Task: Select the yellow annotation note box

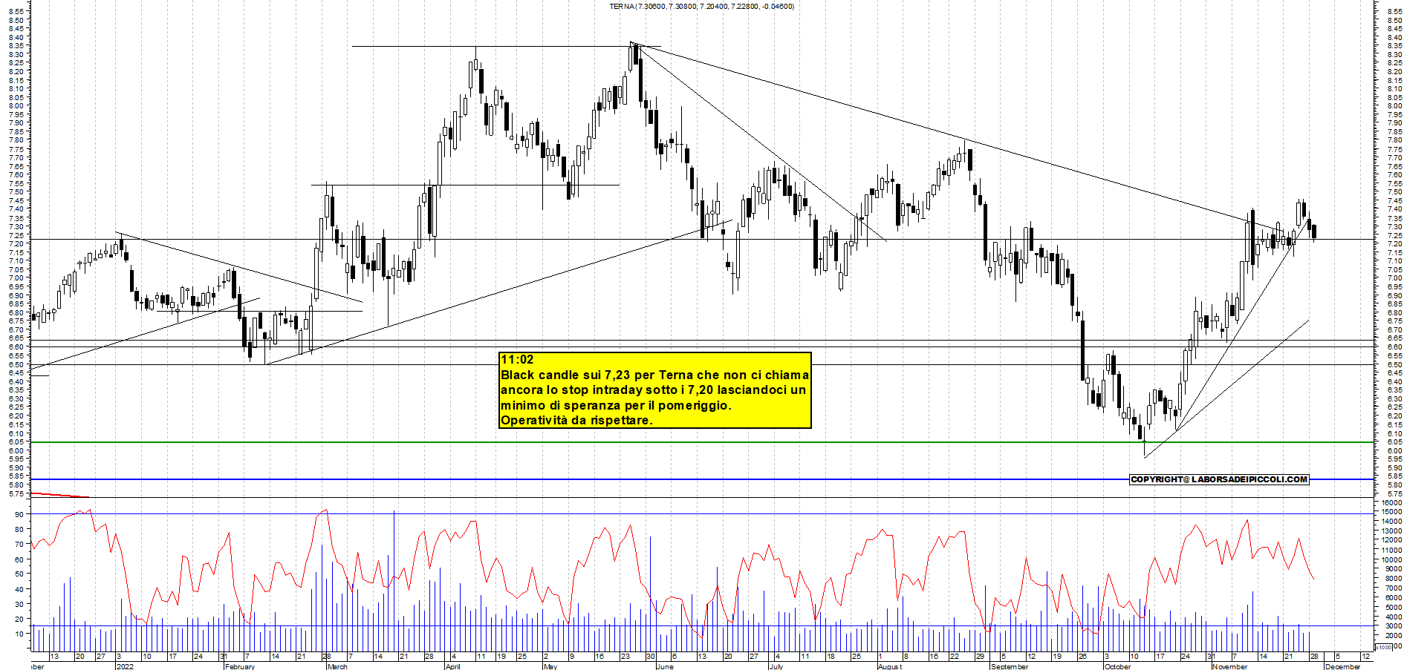Action: pyautogui.click(x=655, y=390)
